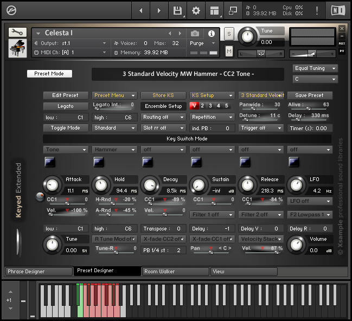The width and height of the screenshot is (352, 321).
Task: Click the Attack knob
Action: coord(52,185)
